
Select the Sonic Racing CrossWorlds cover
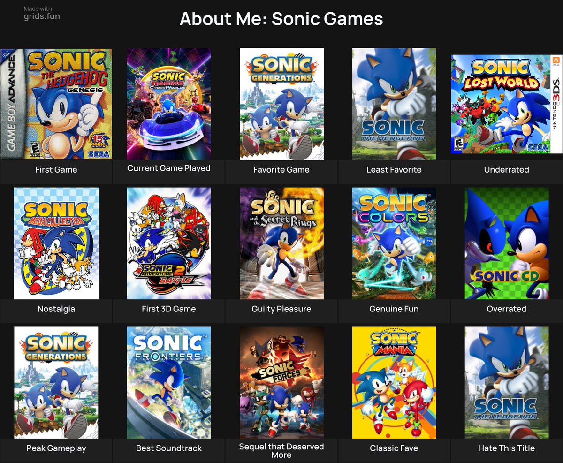(168, 104)
